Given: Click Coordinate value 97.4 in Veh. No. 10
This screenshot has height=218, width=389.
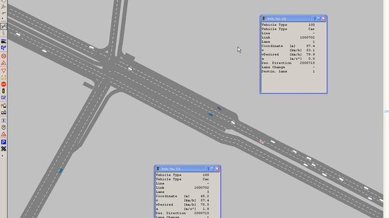Looking at the screenshot, I should [311, 46].
